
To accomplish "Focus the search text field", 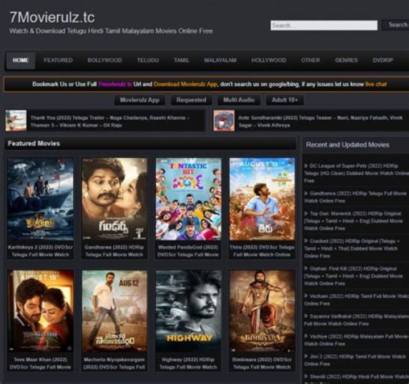I will pyautogui.click(x=323, y=26).
